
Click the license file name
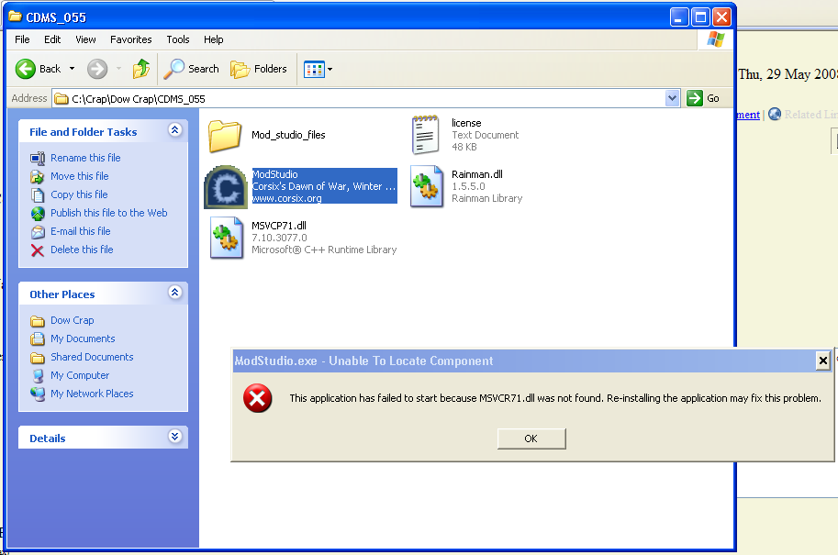466,124
